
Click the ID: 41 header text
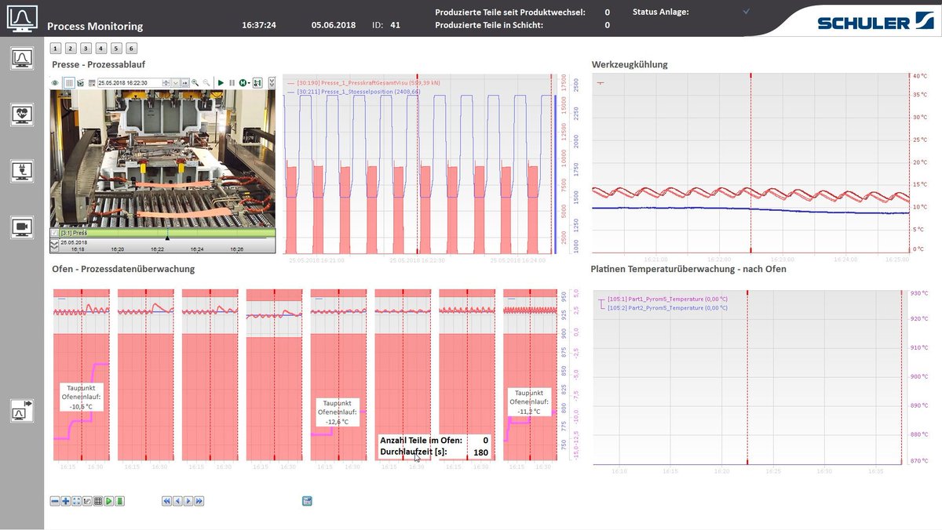pos(386,25)
